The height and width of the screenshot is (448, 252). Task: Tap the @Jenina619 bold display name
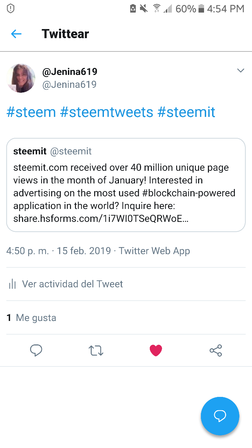70,72
